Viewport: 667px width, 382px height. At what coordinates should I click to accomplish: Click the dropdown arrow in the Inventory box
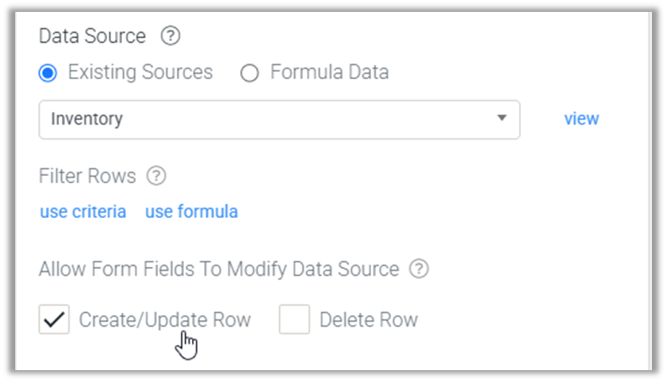click(x=502, y=118)
